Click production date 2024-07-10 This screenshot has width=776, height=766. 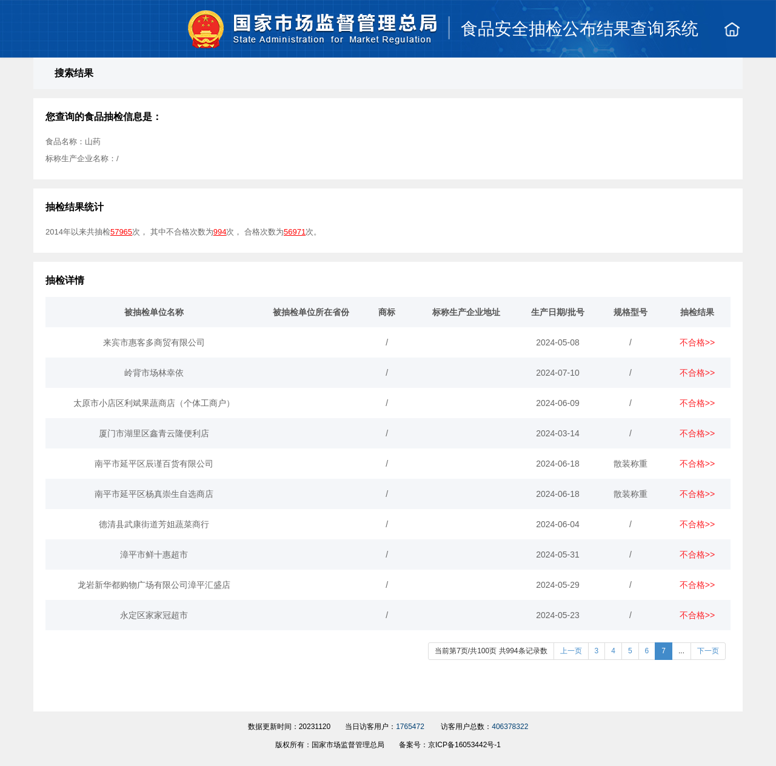point(558,373)
